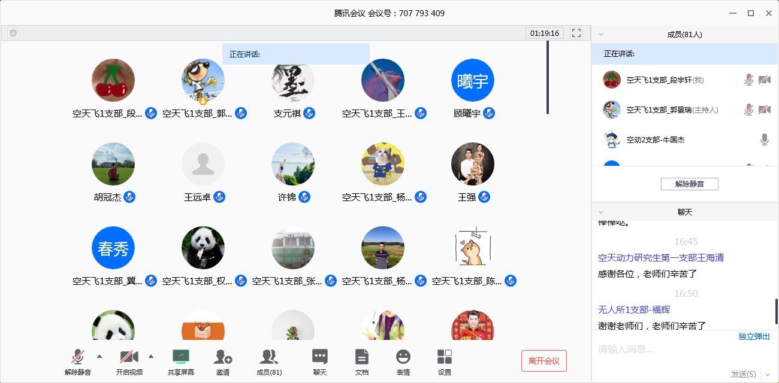Collapse the Members (成员) panel chevron
This screenshot has width=779, height=383.
601,34
